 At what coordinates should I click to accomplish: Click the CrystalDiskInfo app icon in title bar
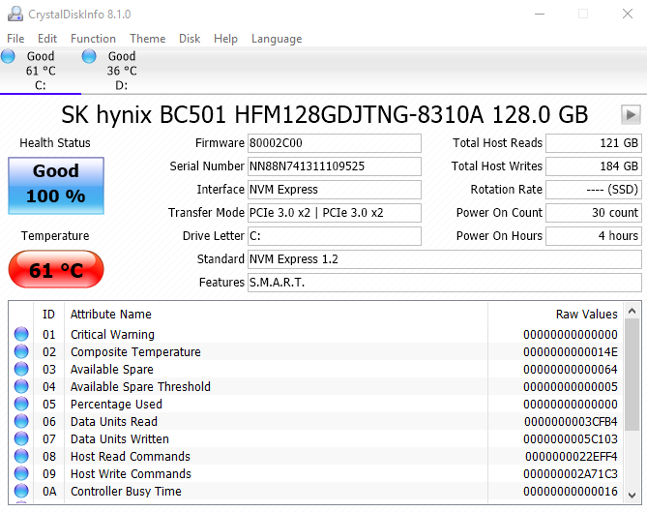[15, 15]
